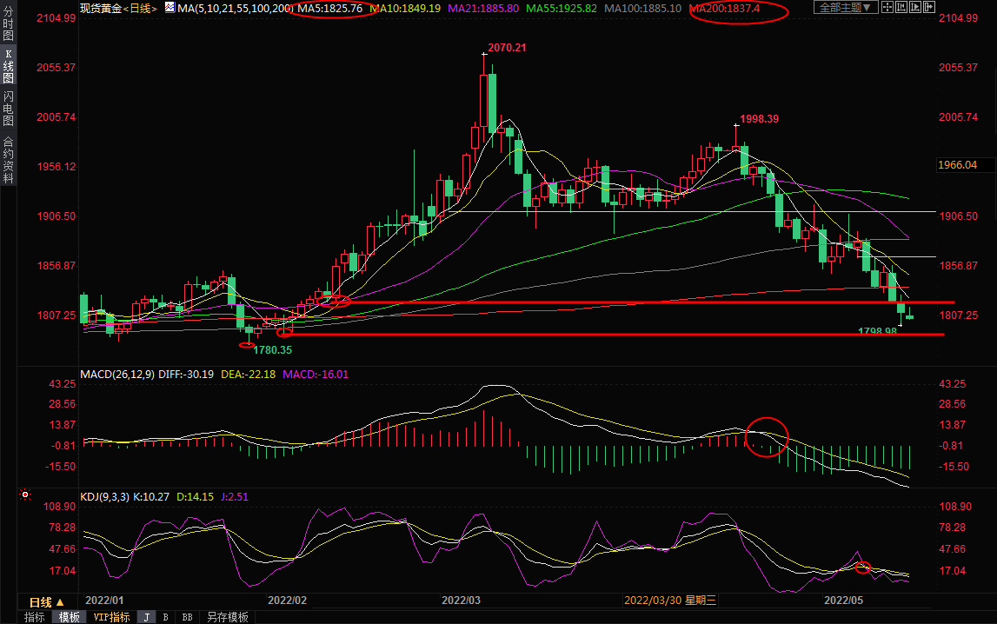Toggle the B template button
This screenshot has height=624, width=997.
coord(165,617)
